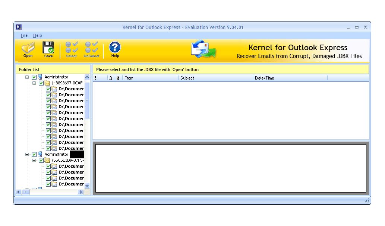This screenshot has height=226, width=385.
Task: Select last D:\Documer label under {55C5E1D9-37F5-
Action: (x=71, y=184)
